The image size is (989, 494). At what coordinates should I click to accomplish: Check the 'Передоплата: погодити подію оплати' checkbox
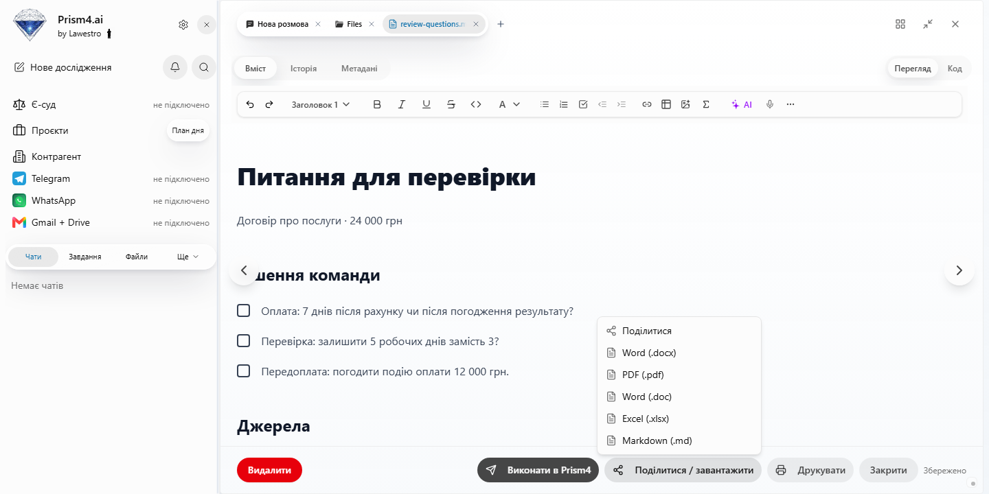(243, 371)
